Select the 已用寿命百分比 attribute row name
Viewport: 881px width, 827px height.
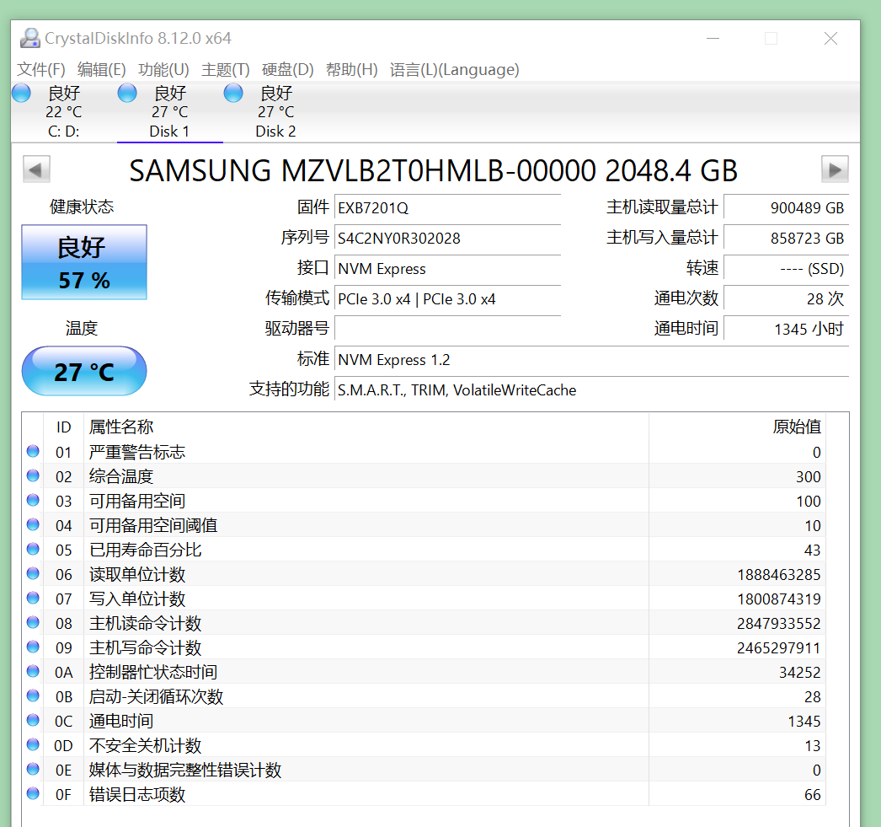point(145,550)
